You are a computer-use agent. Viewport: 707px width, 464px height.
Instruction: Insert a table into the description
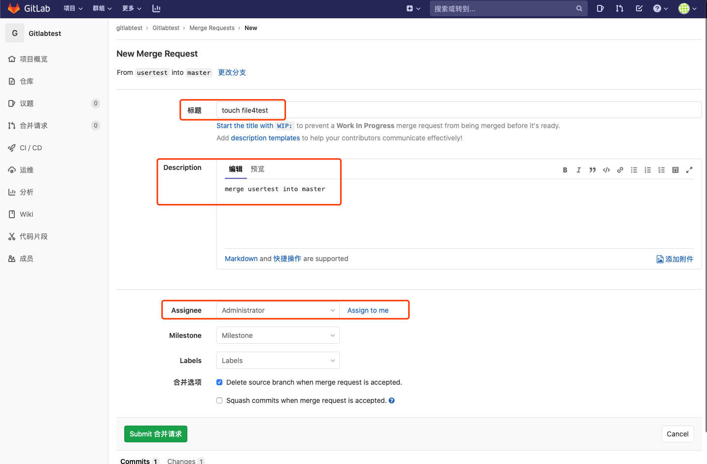tap(675, 170)
